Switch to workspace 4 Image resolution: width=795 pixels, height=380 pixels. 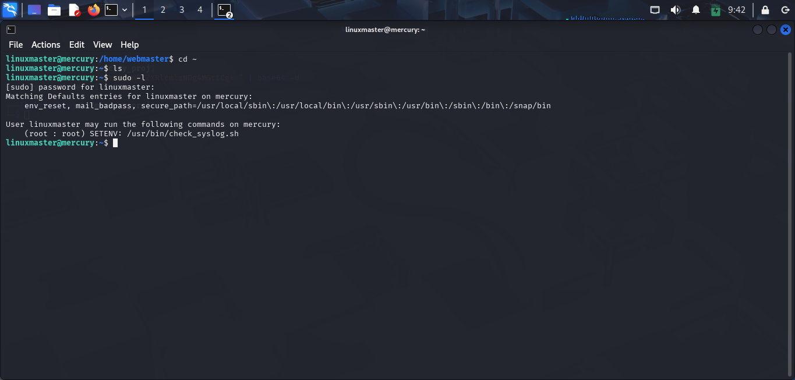200,10
